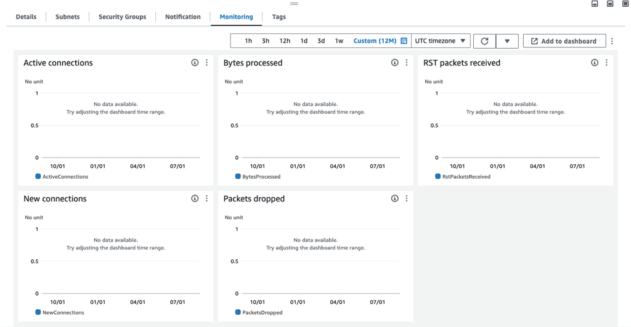Open the Notification tab
Image resolution: width=631 pixels, height=327 pixels.
pyautogui.click(x=182, y=17)
